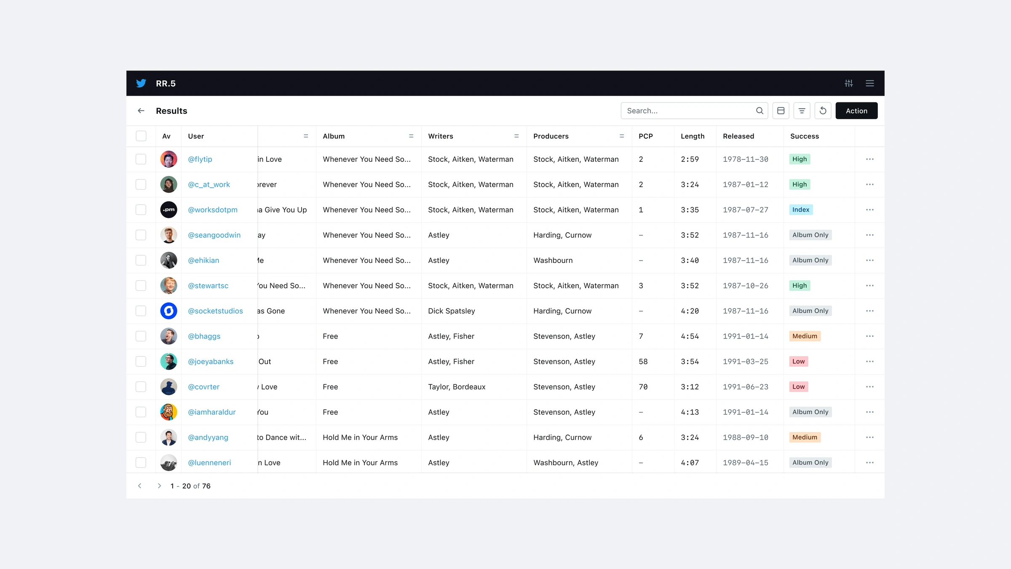Go to next page with right chevron
This screenshot has height=569, width=1011.
pyautogui.click(x=159, y=486)
